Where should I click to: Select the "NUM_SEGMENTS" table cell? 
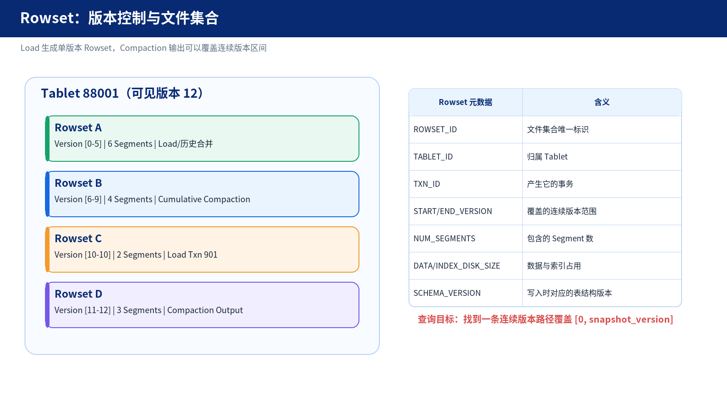pyautogui.click(x=466, y=239)
